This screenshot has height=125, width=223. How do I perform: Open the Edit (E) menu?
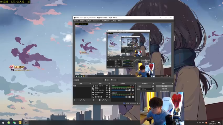[82, 21]
